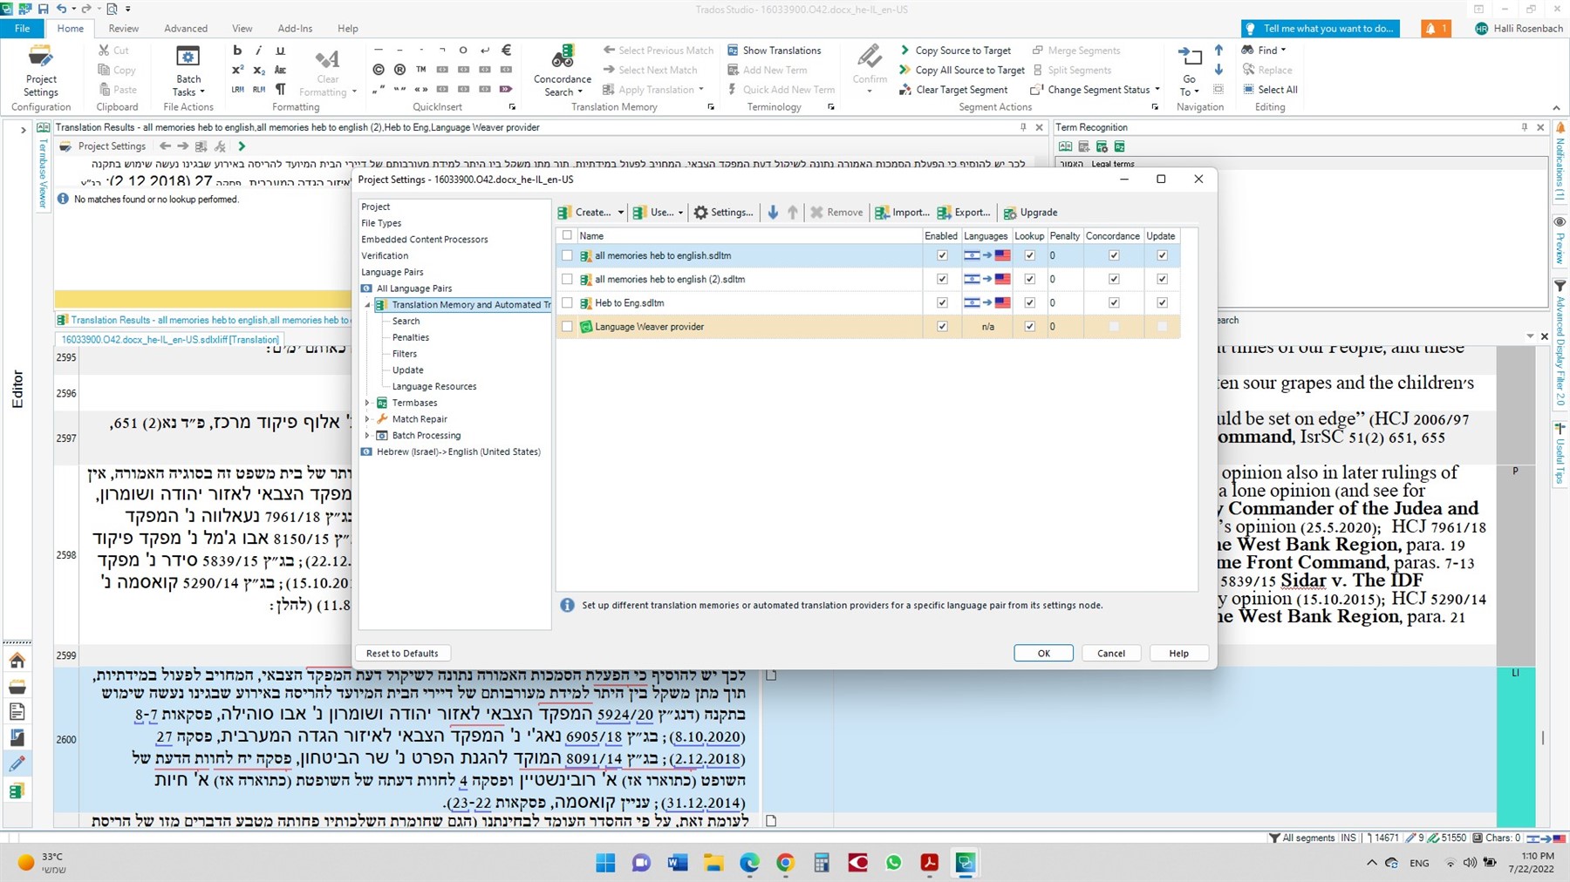Select Hebrew (Israel)->English (United States) tree item
The height and width of the screenshot is (882, 1570).
point(458,451)
